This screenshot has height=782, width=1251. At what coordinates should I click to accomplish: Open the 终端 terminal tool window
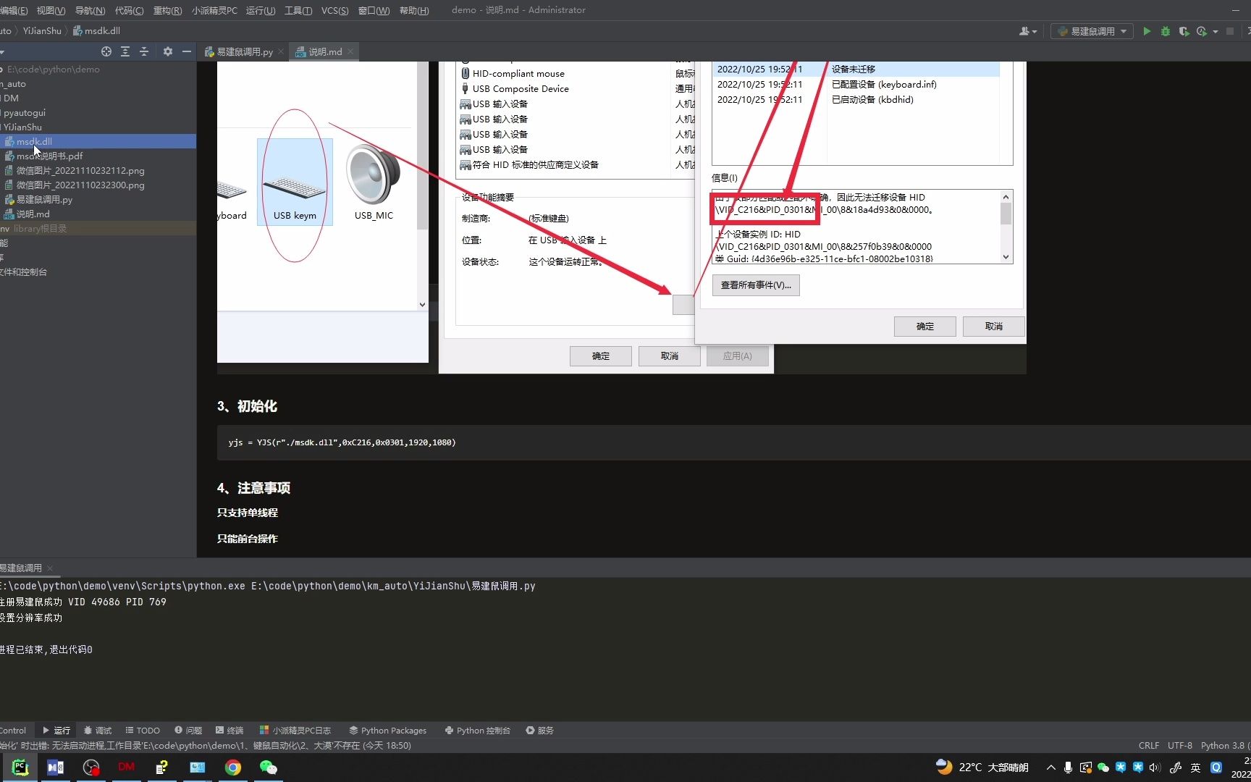229,730
